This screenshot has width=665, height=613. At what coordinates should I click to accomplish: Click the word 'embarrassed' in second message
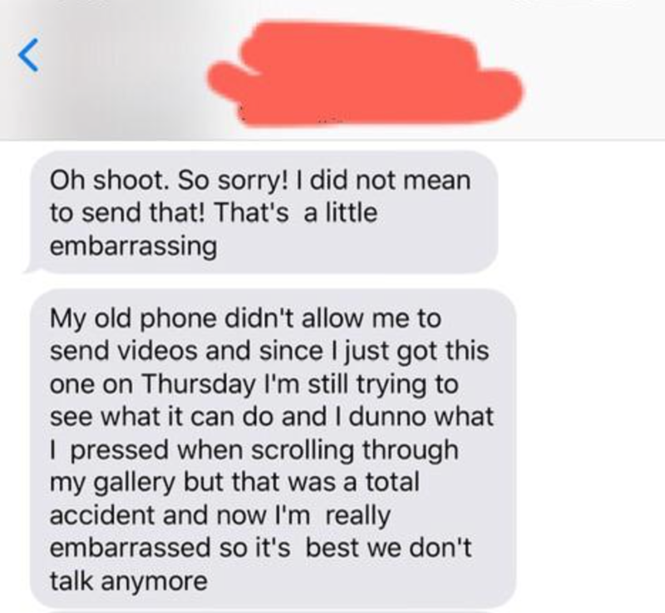(131, 547)
